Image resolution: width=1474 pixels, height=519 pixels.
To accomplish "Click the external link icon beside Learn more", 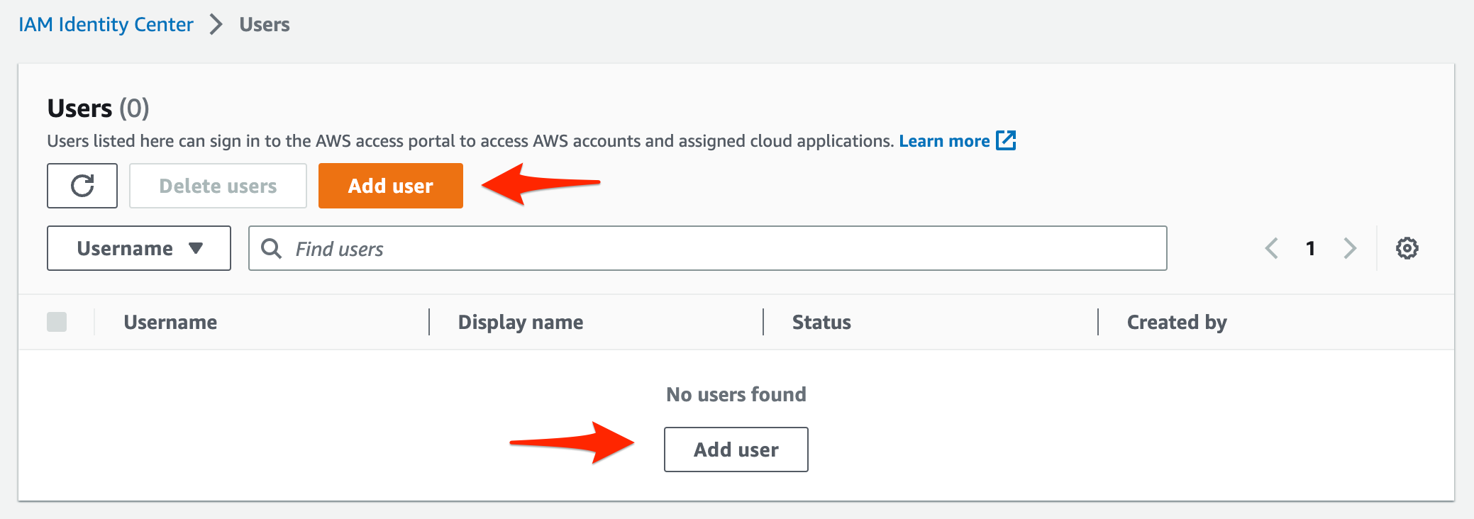I will (1007, 140).
